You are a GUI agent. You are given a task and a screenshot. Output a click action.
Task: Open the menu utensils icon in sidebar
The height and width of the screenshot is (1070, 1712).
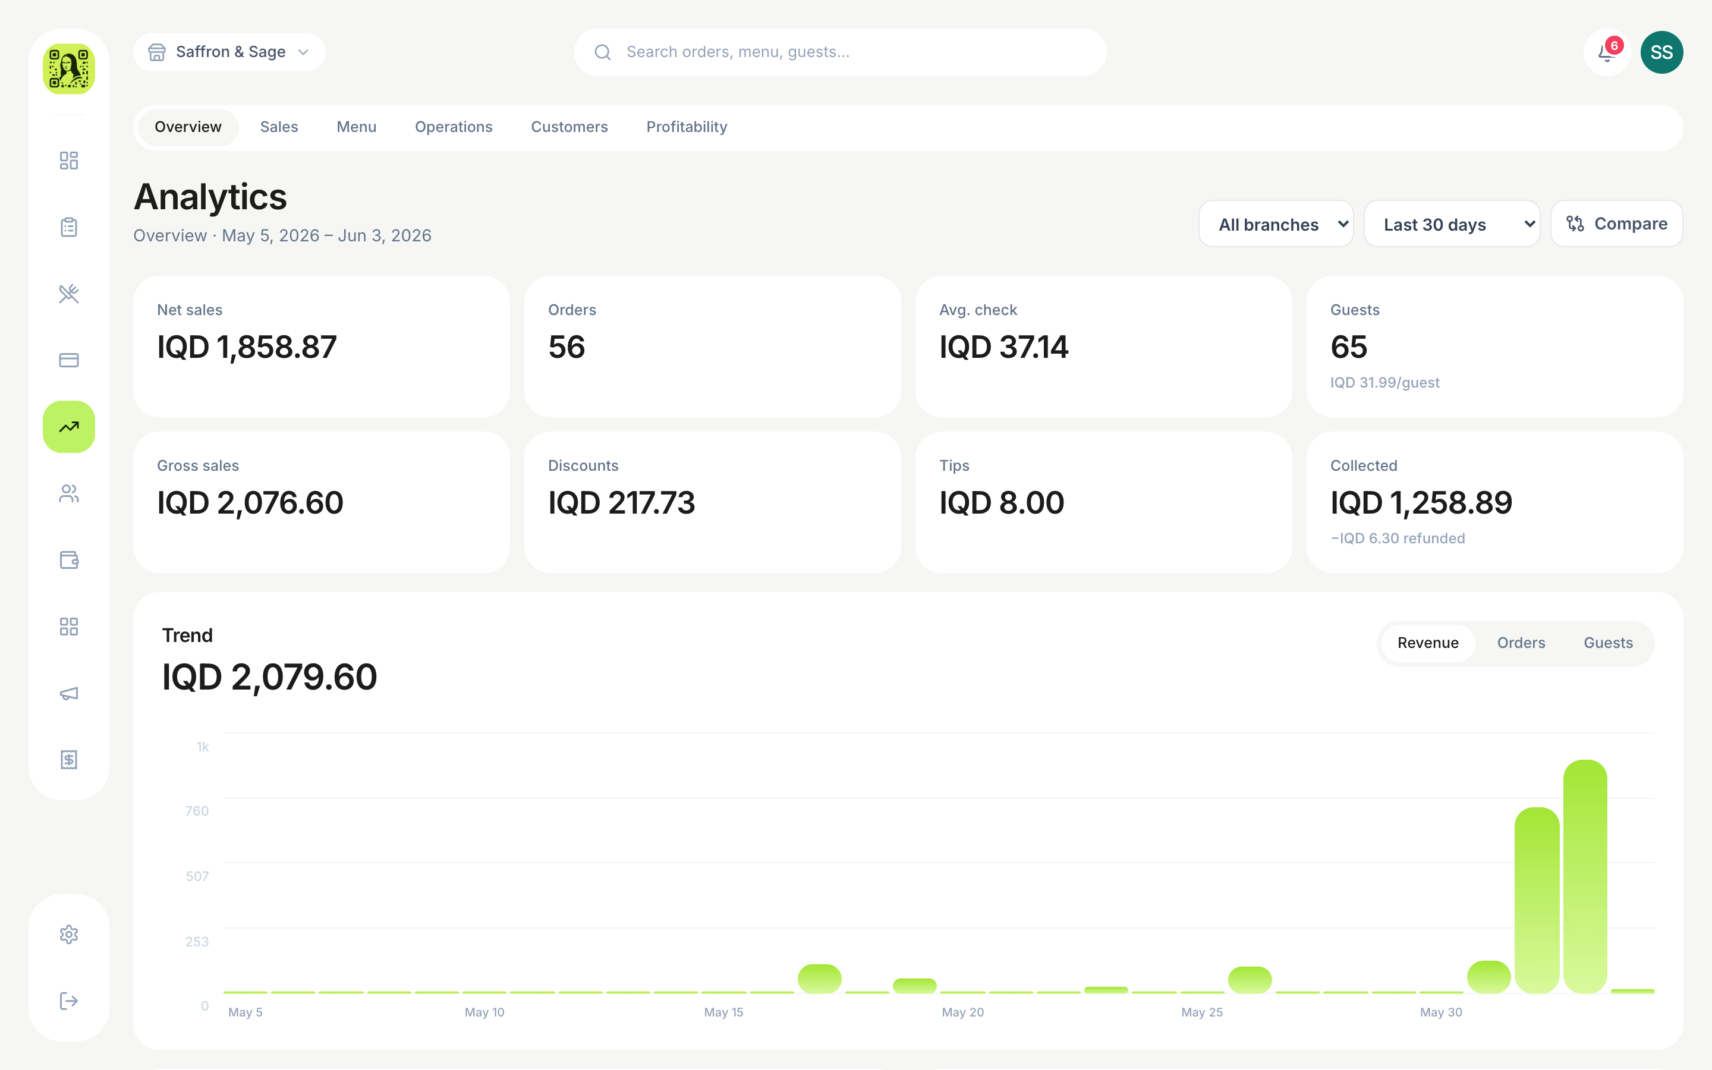pyautogui.click(x=68, y=294)
